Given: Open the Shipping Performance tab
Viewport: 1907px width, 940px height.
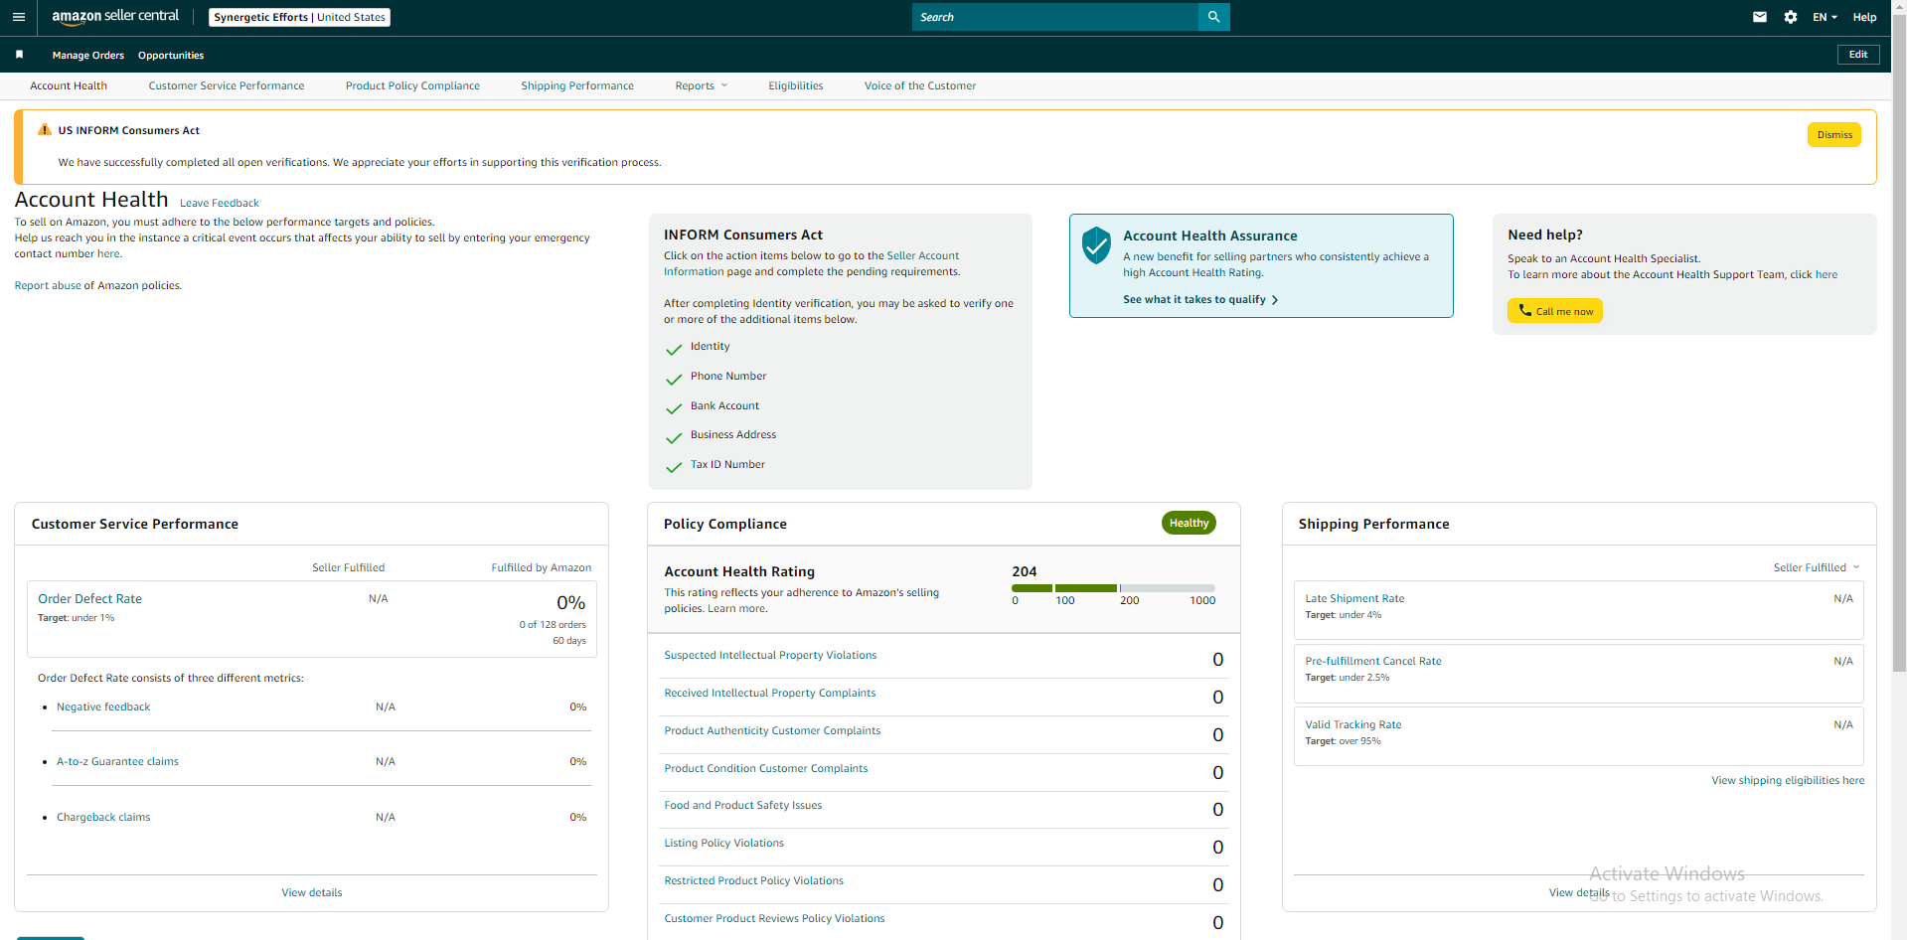Looking at the screenshot, I should [x=577, y=85].
